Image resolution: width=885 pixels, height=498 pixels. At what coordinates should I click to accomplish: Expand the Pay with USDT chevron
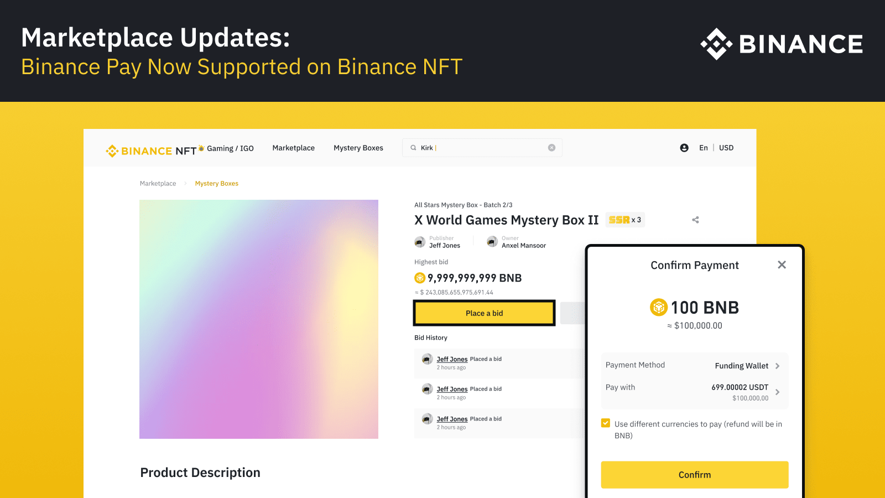(x=777, y=392)
